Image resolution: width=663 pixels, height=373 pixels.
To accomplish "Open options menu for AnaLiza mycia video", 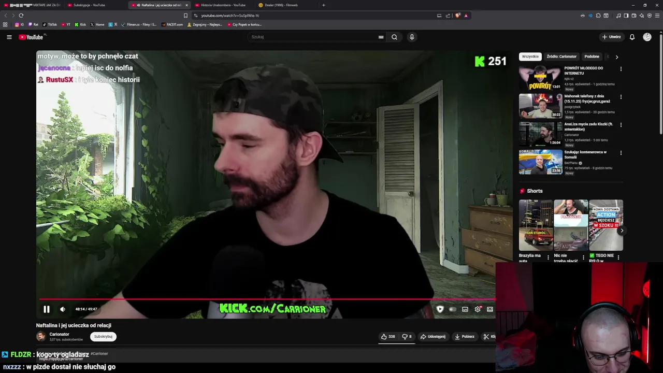I will [x=621, y=125].
